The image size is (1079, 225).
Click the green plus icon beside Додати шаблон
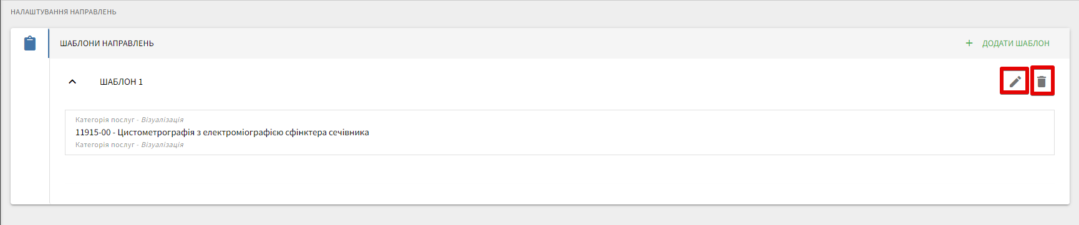coord(969,43)
